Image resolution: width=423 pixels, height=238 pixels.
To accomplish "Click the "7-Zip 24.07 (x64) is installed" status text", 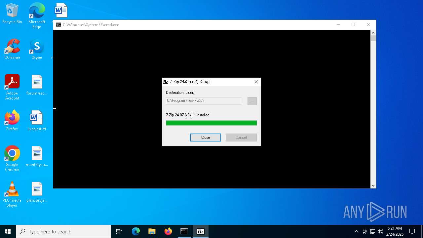I will [187, 115].
